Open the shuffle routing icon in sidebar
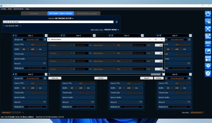212x123 pixels. [208, 29]
